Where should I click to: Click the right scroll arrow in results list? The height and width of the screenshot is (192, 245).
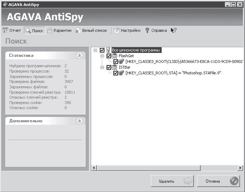tap(240, 168)
